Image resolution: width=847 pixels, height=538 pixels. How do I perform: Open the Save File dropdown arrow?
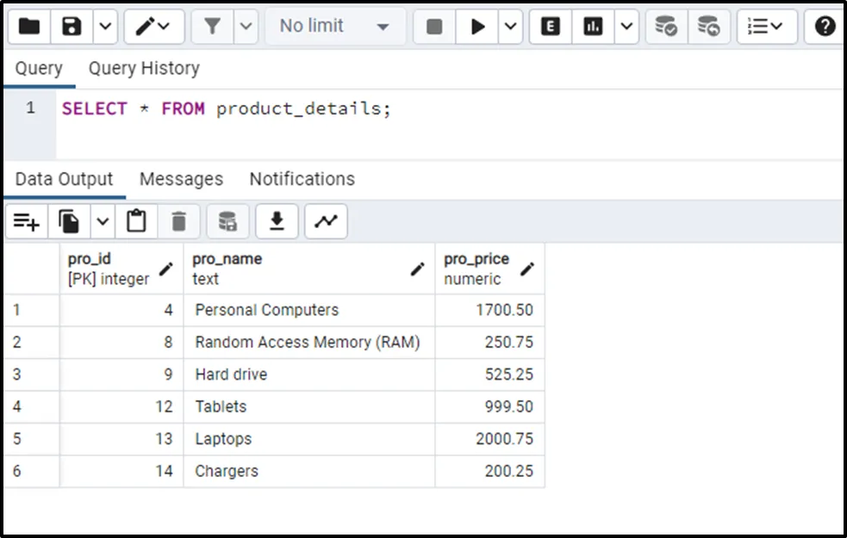(104, 27)
